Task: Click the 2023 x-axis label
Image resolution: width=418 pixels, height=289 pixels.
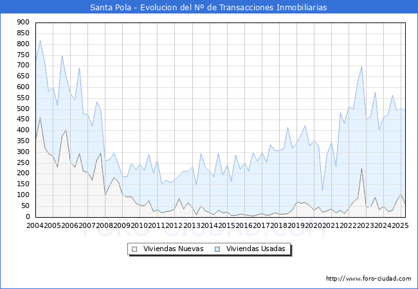Action: tap(366, 225)
